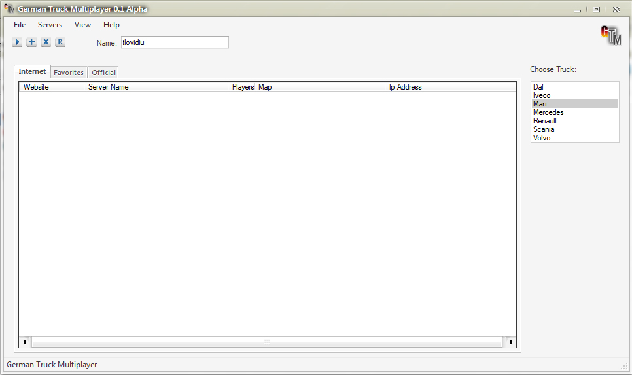Open the Help menu
The image size is (632, 375).
pos(111,25)
